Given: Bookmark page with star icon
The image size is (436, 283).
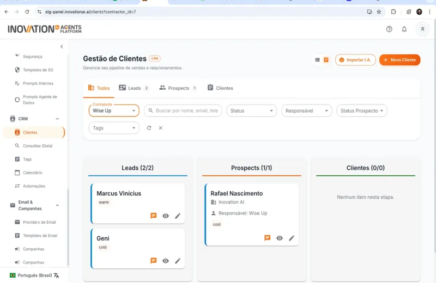Looking at the screenshot, I should 379,11.
